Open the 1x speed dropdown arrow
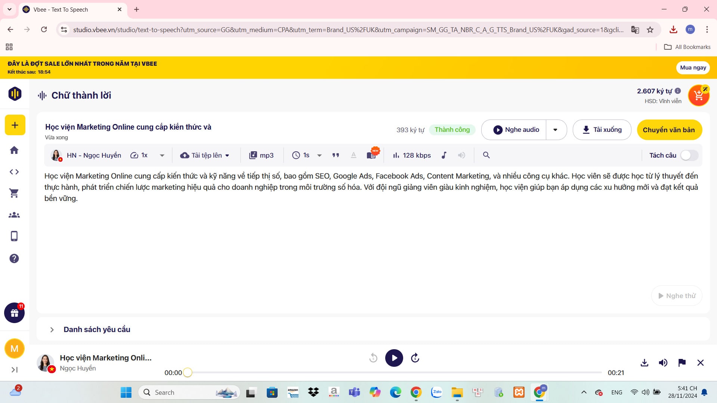The width and height of the screenshot is (717, 403). pos(162,155)
